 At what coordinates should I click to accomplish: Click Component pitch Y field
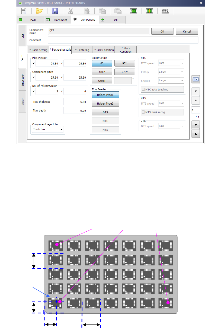pos(75,77)
